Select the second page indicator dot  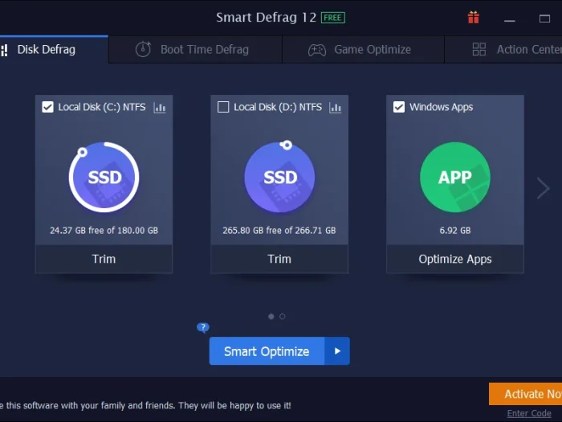283,317
